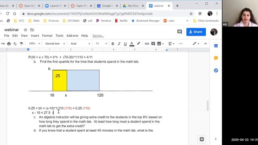
Task: Open the Format menu
Action: pos(47,36)
